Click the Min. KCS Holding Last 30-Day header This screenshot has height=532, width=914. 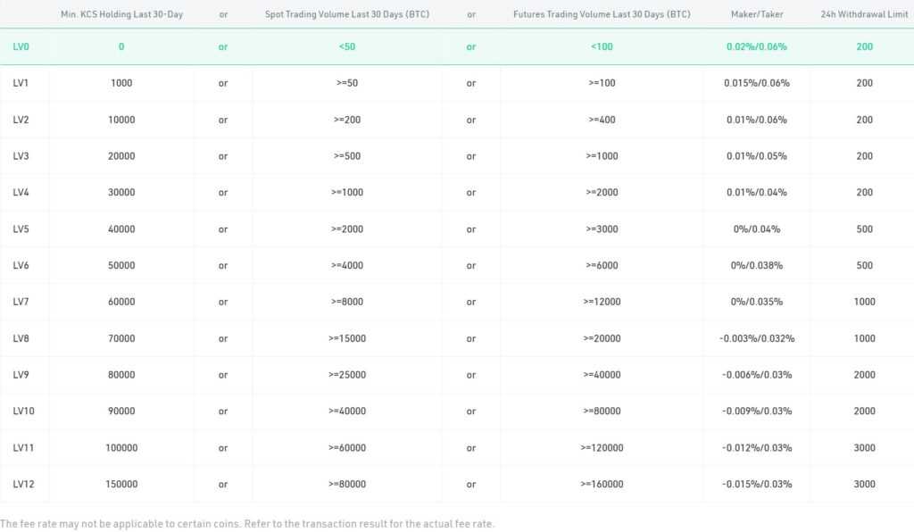[122, 14]
